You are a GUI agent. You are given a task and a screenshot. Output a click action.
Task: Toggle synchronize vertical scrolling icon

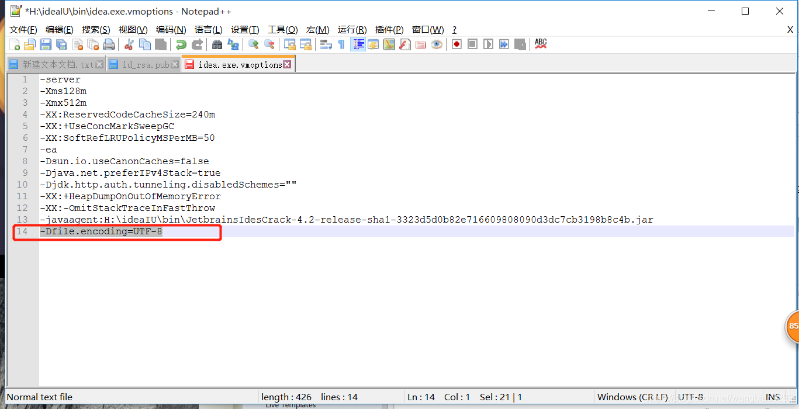(290, 44)
